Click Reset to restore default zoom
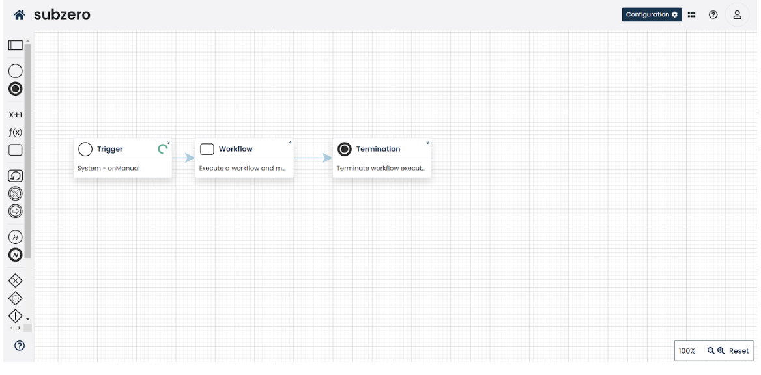Screen dimensions: 761x375 (739, 350)
